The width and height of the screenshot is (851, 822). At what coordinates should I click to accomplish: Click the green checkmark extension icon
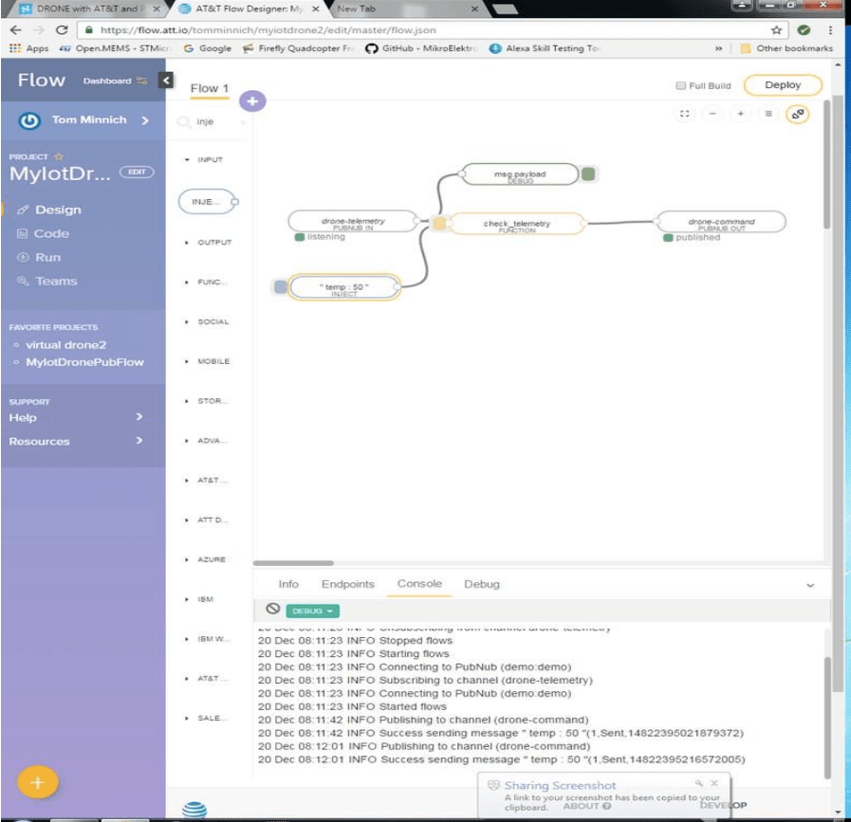[804, 30]
